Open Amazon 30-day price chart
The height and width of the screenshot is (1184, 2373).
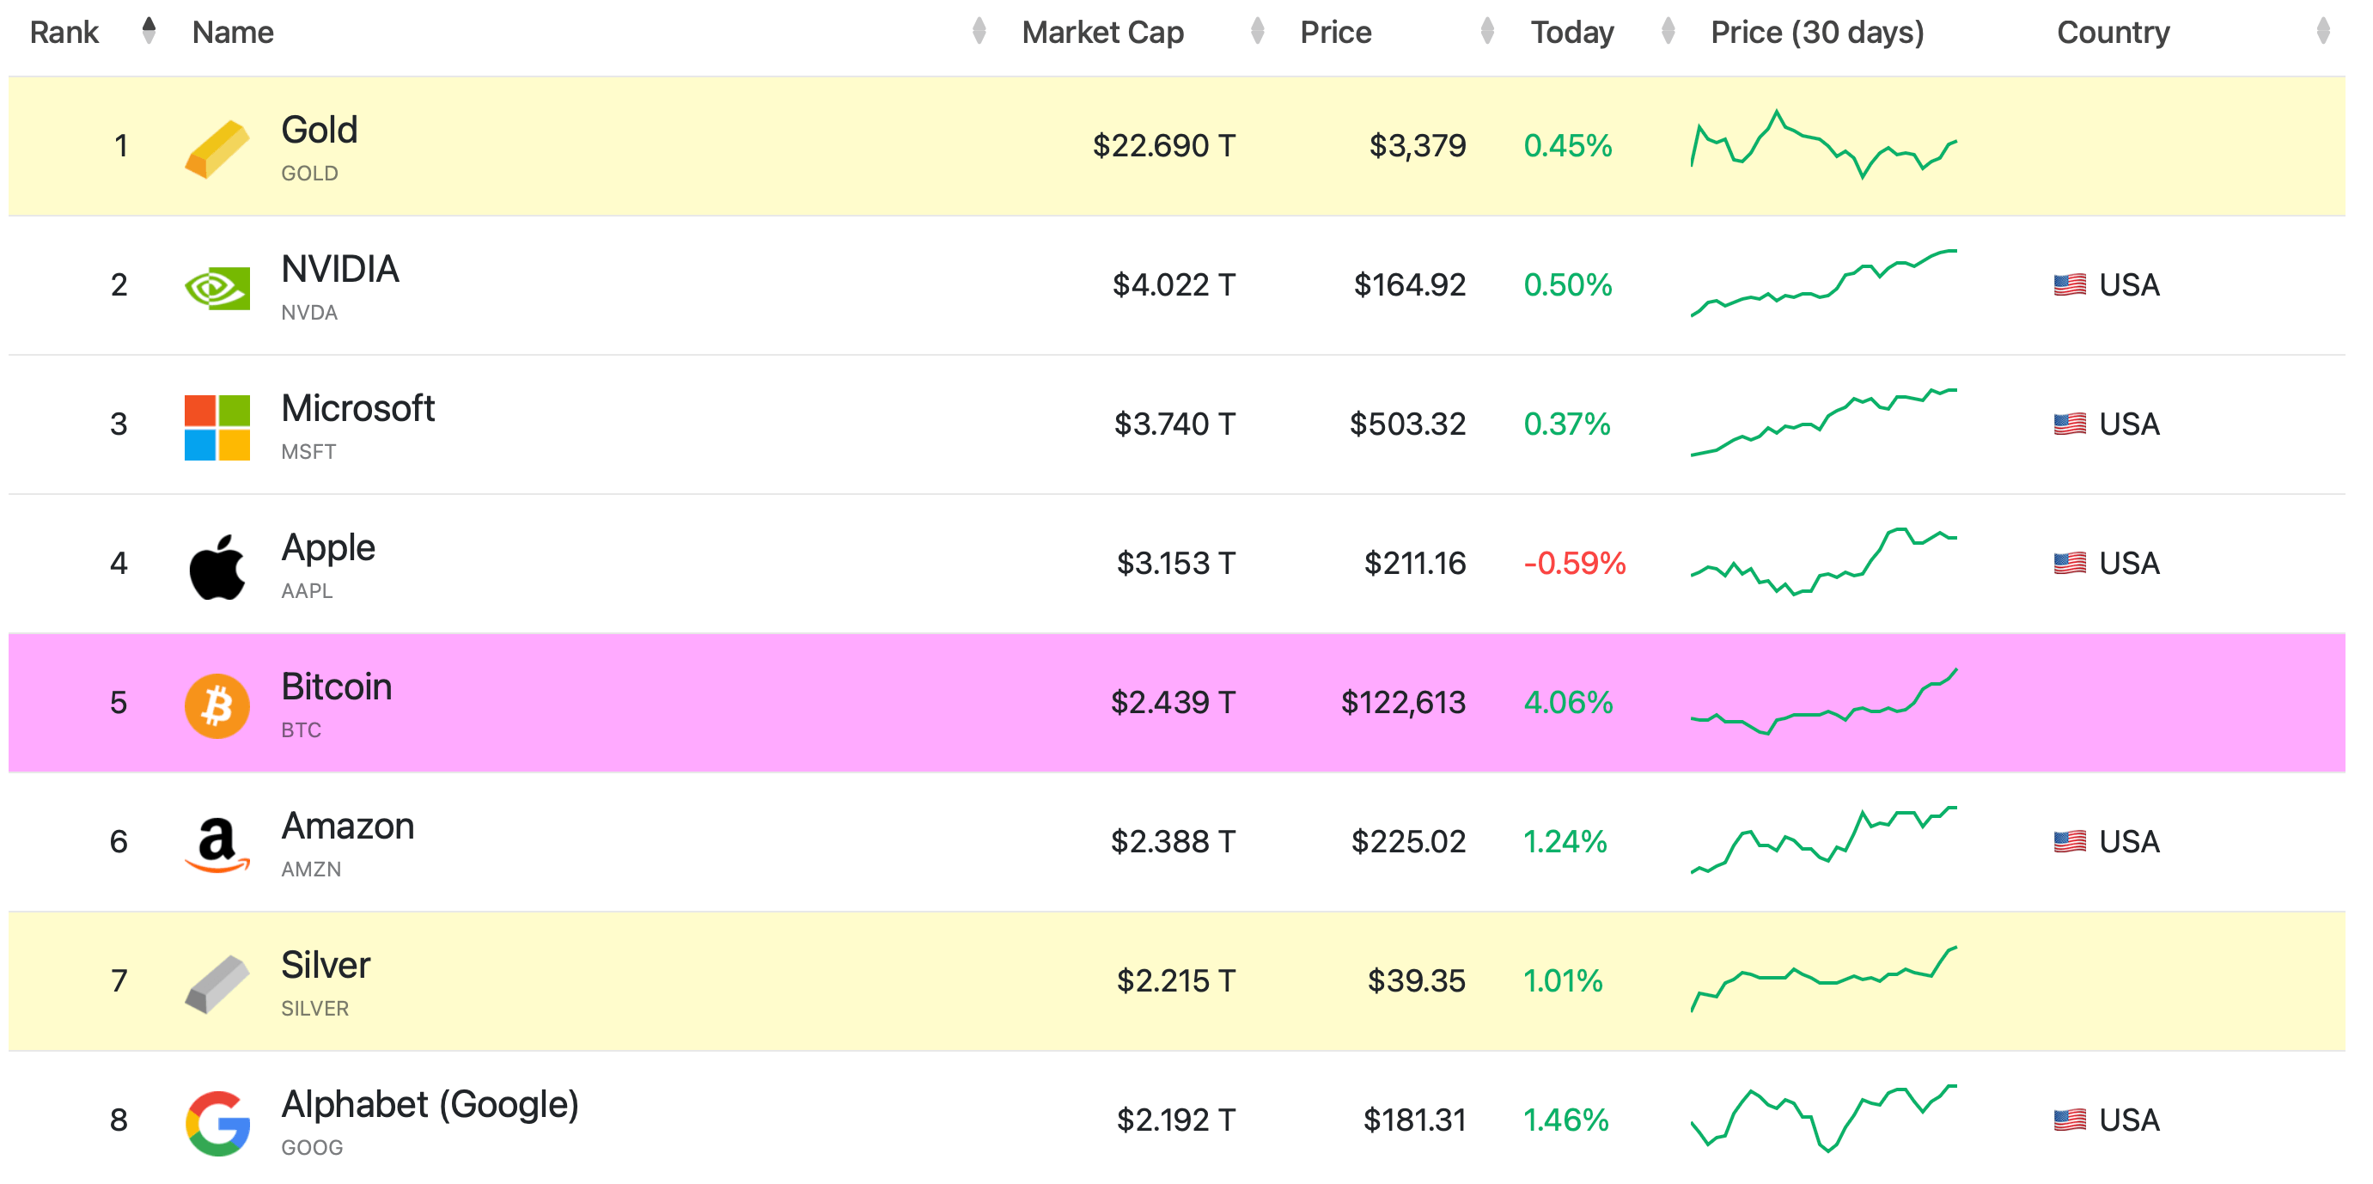click(1823, 839)
